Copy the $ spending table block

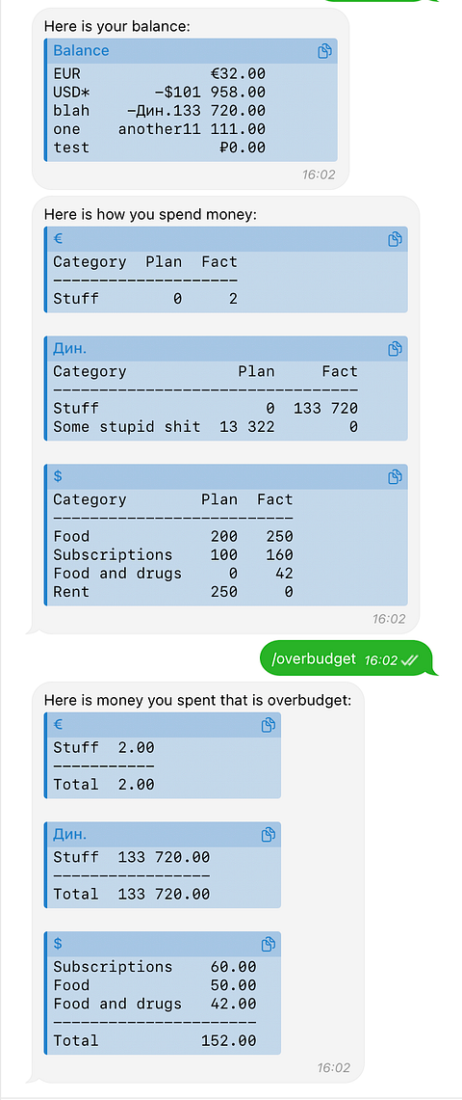point(395,477)
